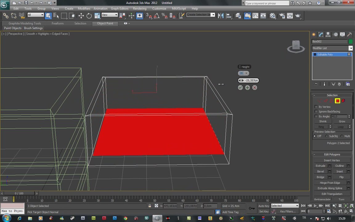Open the Hierarchy command panel tab

click(x=328, y=35)
